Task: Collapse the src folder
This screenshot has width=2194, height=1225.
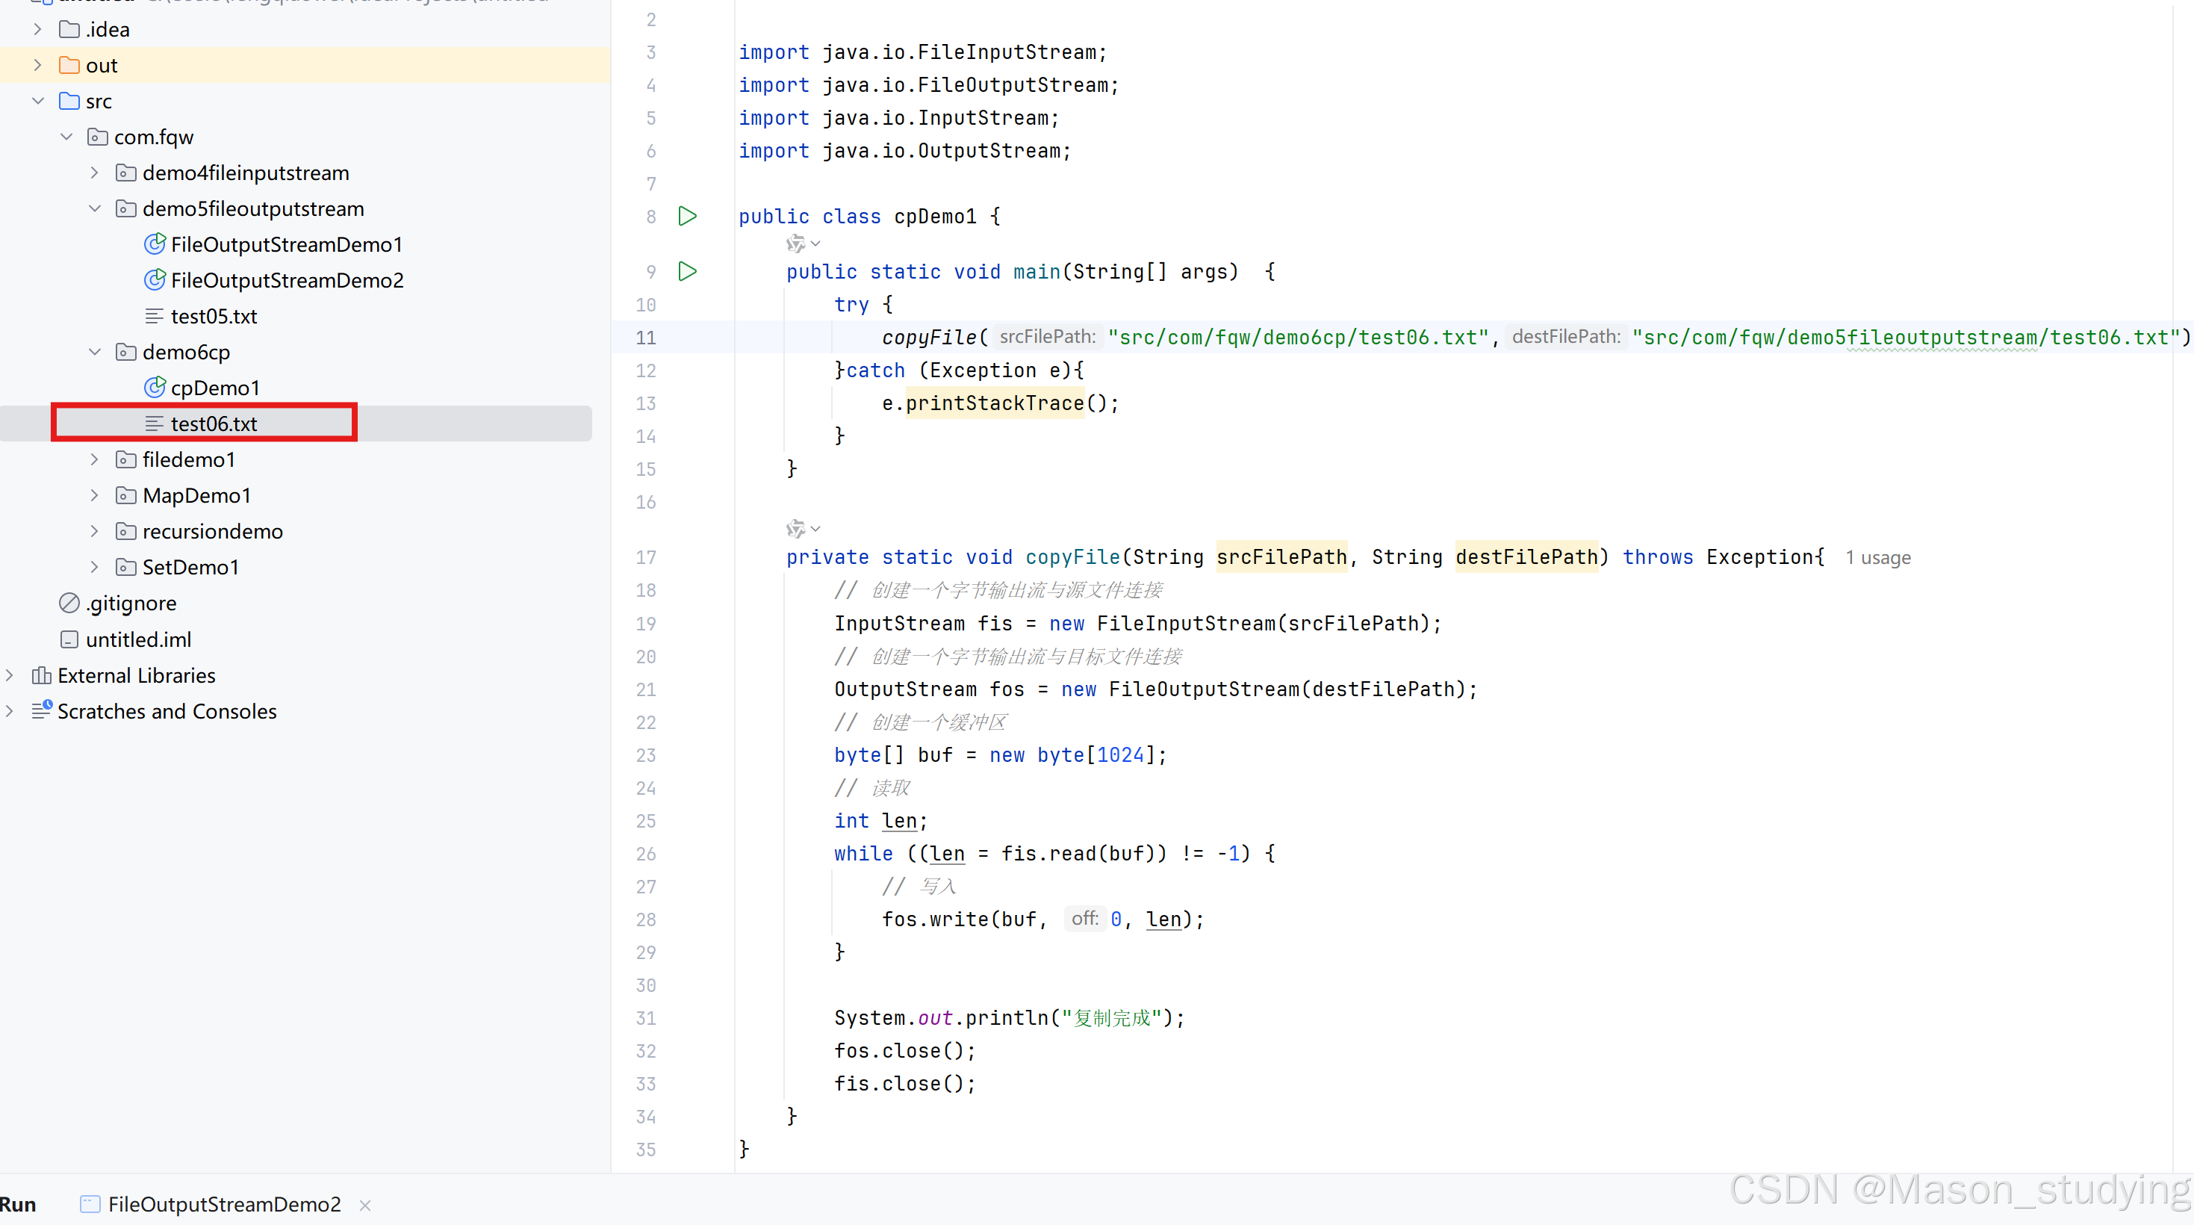Action: (x=37, y=102)
